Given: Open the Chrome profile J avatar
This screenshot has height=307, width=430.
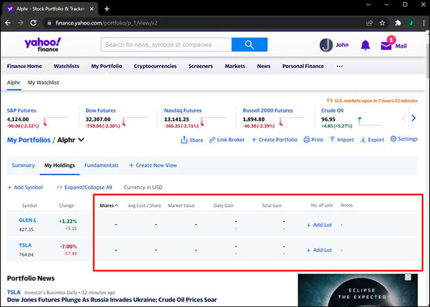Looking at the screenshot, I should coord(411,23).
